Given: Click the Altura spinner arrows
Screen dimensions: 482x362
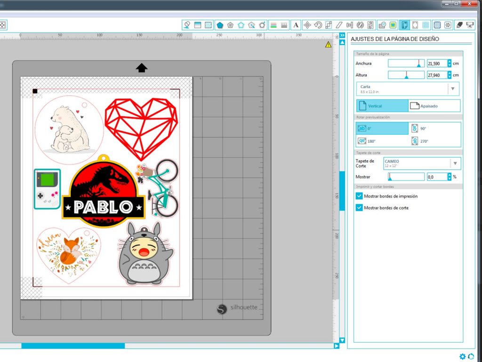Looking at the screenshot, I should click(x=450, y=75).
